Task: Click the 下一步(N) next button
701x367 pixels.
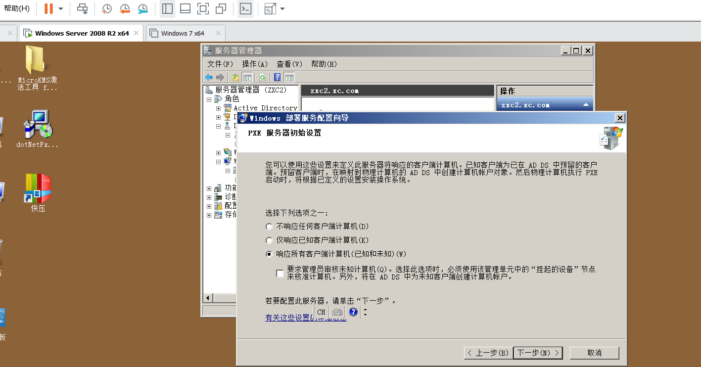Action: tap(538, 353)
